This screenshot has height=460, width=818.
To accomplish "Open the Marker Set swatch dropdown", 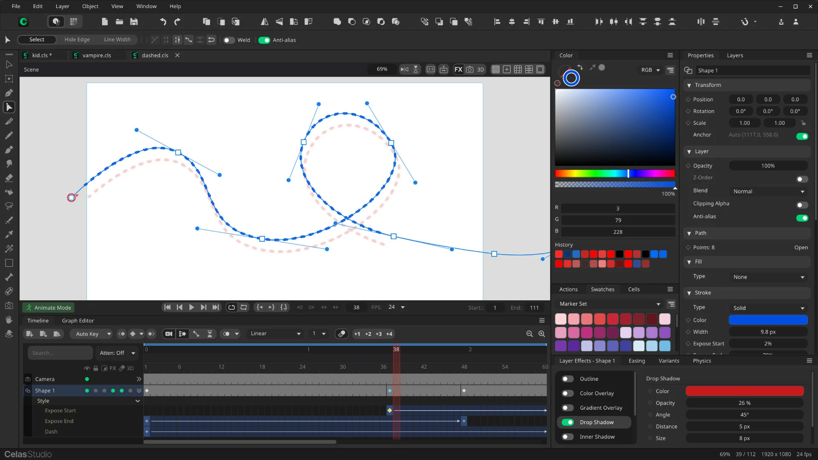I will click(610, 304).
